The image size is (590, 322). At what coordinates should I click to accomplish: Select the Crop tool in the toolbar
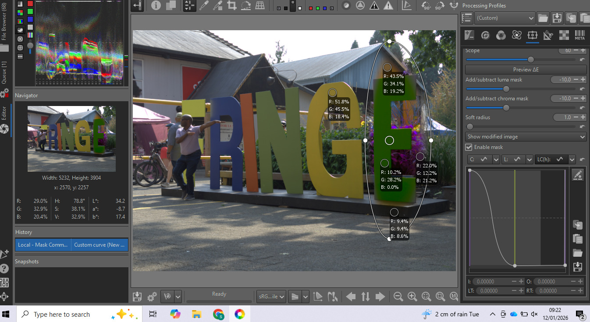(x=232, y=5)
